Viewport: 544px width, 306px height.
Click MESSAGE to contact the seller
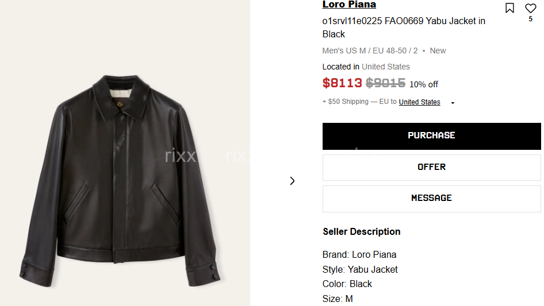[x=431, y=198]
